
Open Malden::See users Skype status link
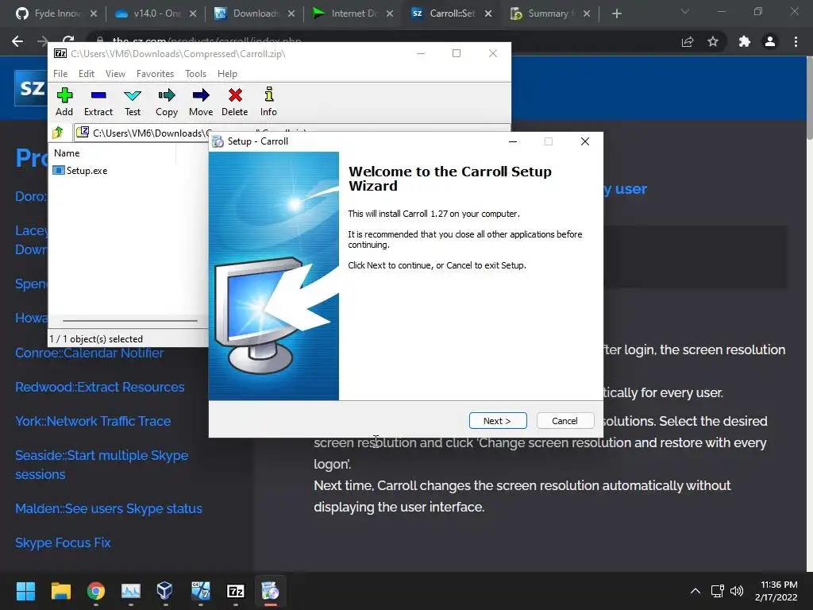tap(108, 509)
